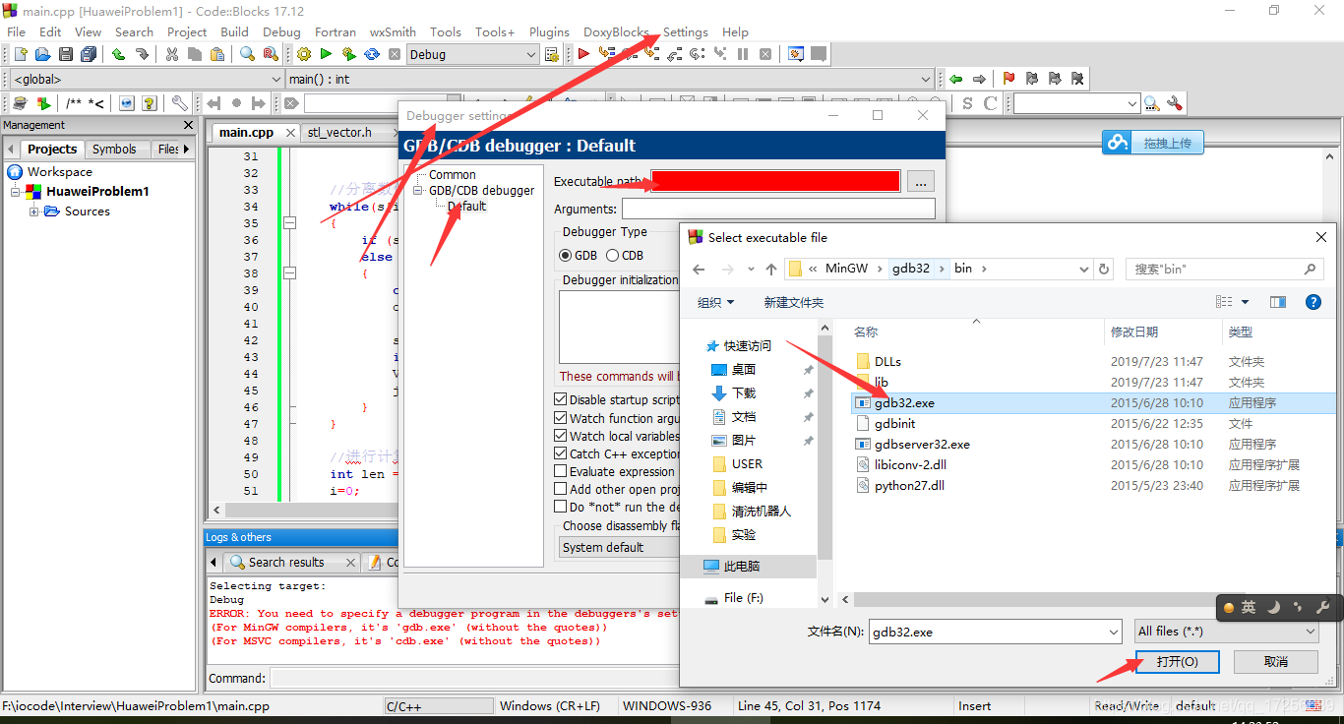
Task: Open the <global> scope dropdown
Action: [x=146, y=79]
